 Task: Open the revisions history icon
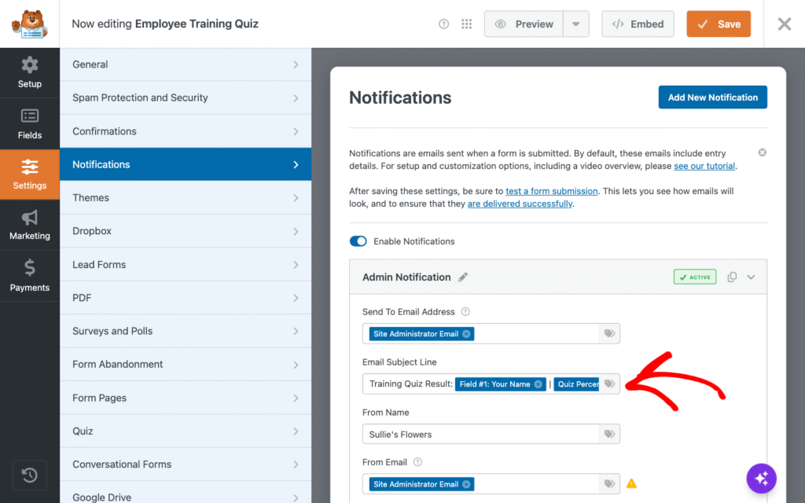(30, 475)
